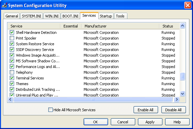Click the Cancel button

[123, 122]
